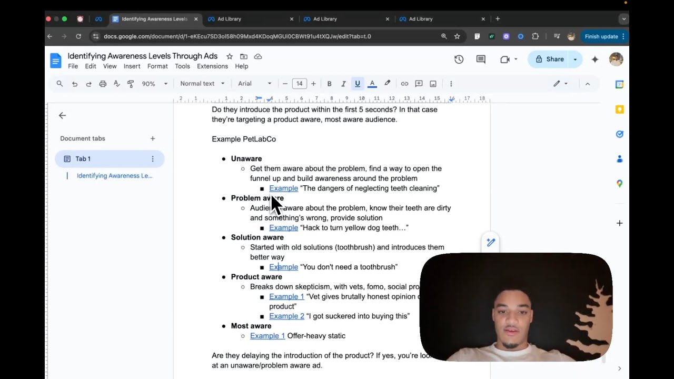This screenshot has width=674, height=379.
Task: Run spelling and grammar check
Action: click(116, 84)
